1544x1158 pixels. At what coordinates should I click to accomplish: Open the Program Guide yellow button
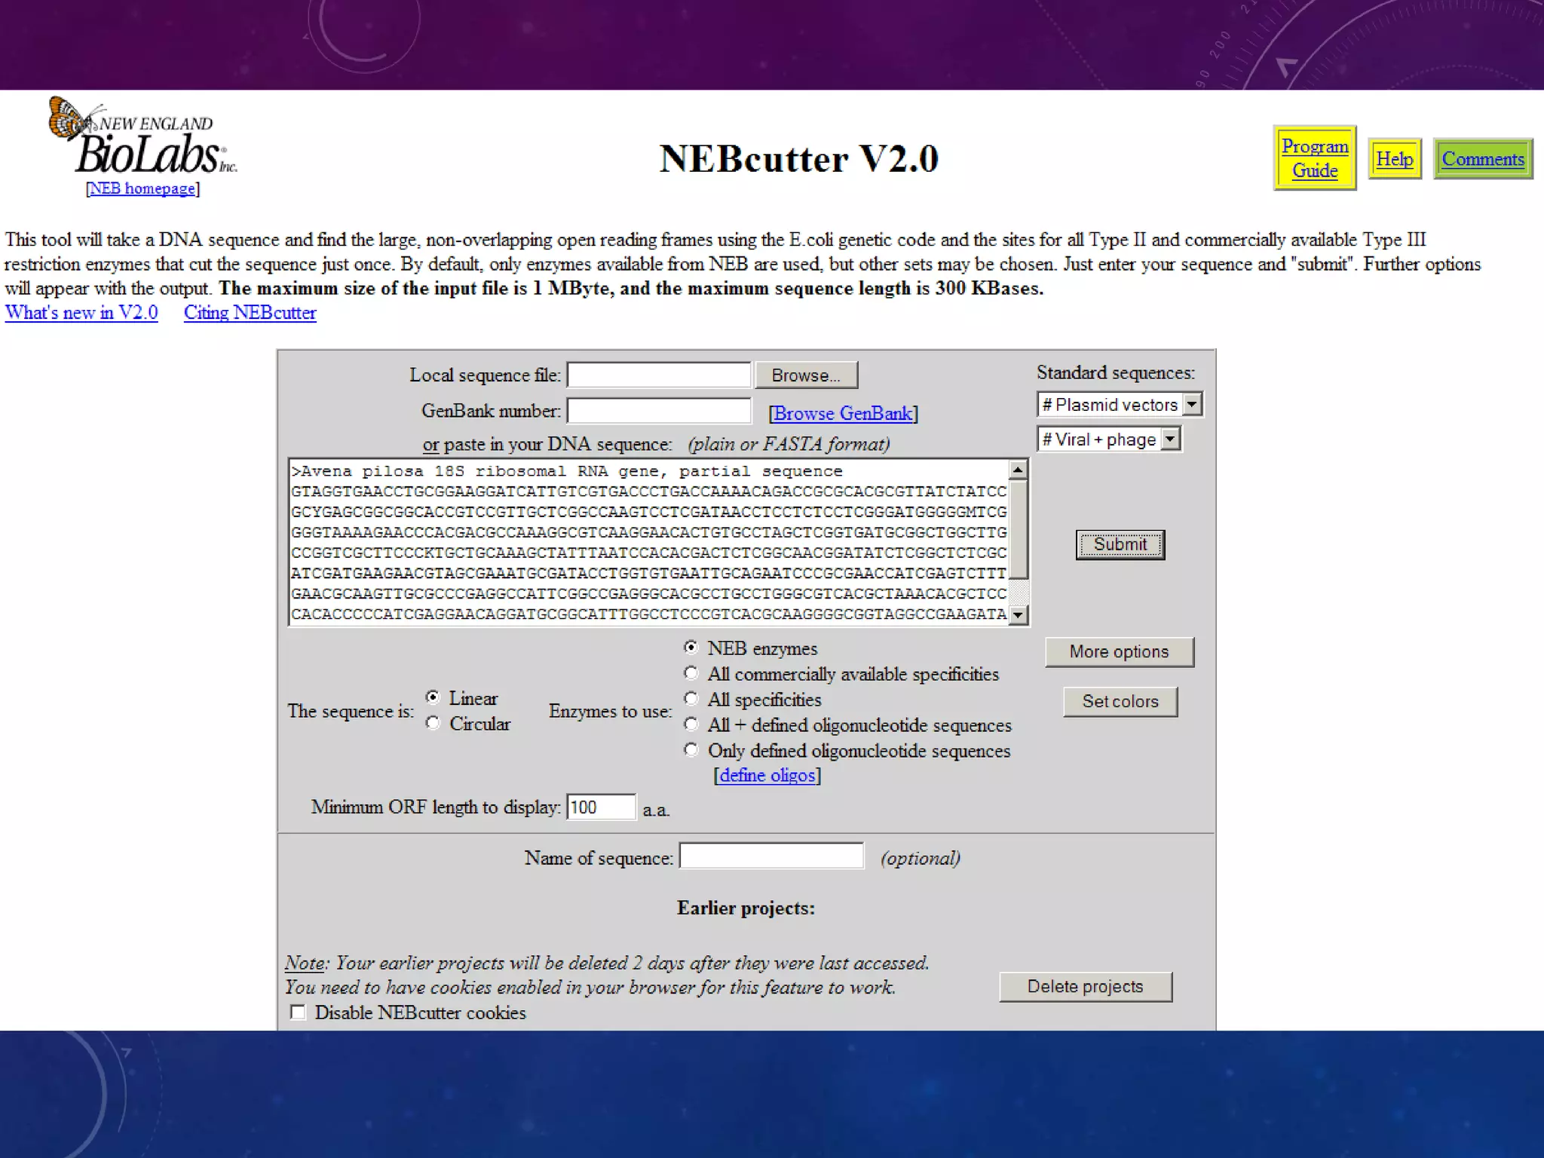[1314, 158]
